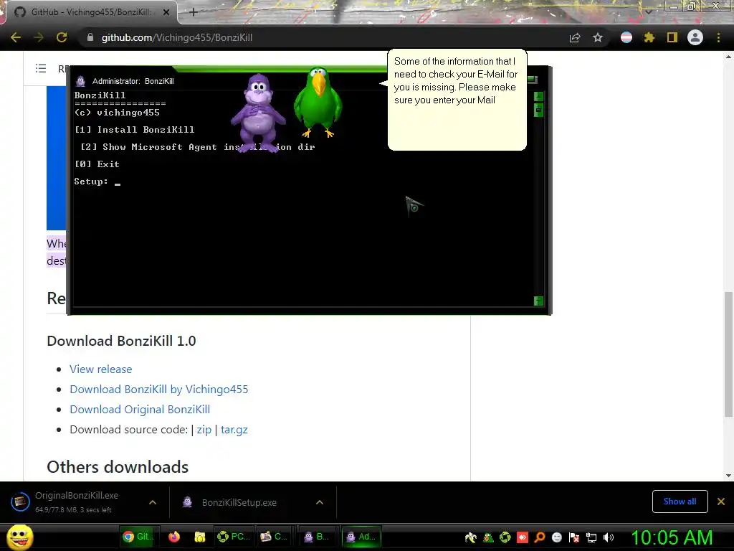Open the smiley-face Start button
734x551 pixels.
(20, 537)
